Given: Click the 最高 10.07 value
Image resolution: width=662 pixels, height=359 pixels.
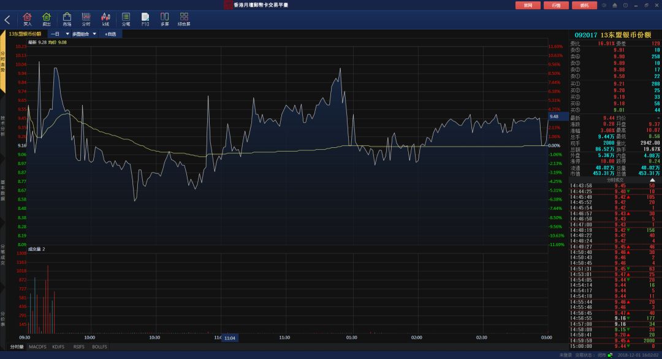Looking at the screenshot, I should [653, 131].
